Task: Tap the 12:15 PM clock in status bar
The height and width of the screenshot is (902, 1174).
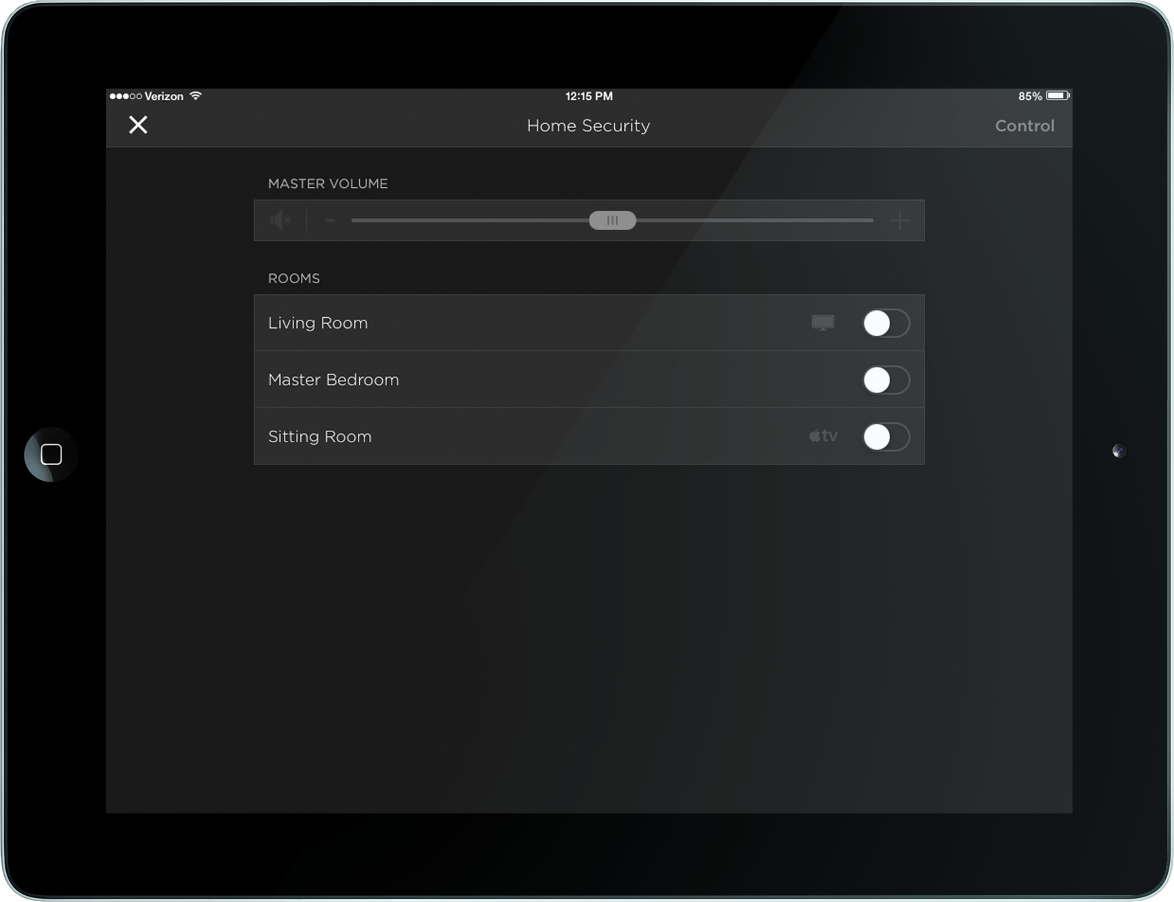Action: (x=589, y=96)
